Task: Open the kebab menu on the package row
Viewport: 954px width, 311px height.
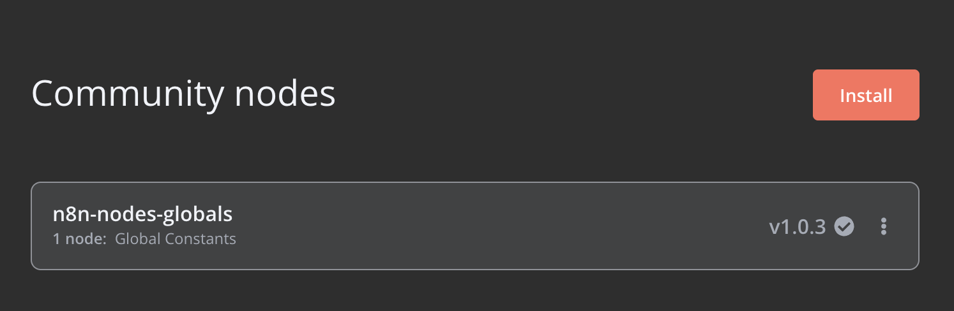Action: point(884,226)
